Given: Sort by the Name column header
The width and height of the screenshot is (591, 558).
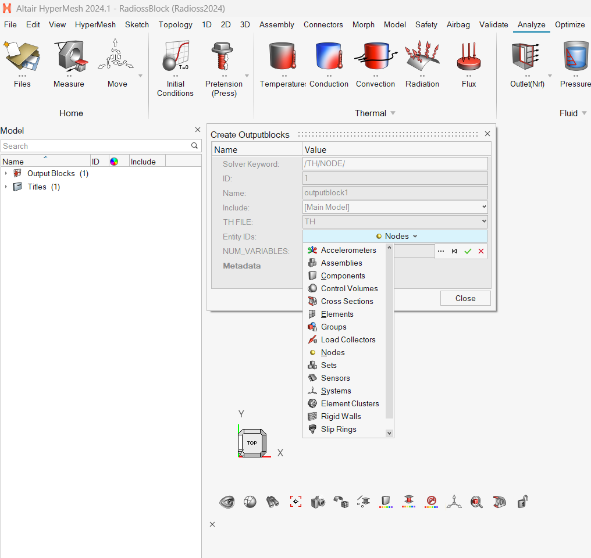Looking at the screenshot, I should tap(45, 162).
